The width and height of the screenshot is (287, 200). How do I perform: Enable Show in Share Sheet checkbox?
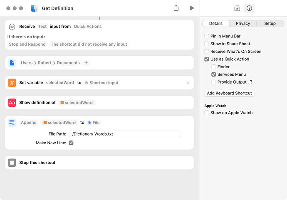pyautogui.click(x=206, y=44)
